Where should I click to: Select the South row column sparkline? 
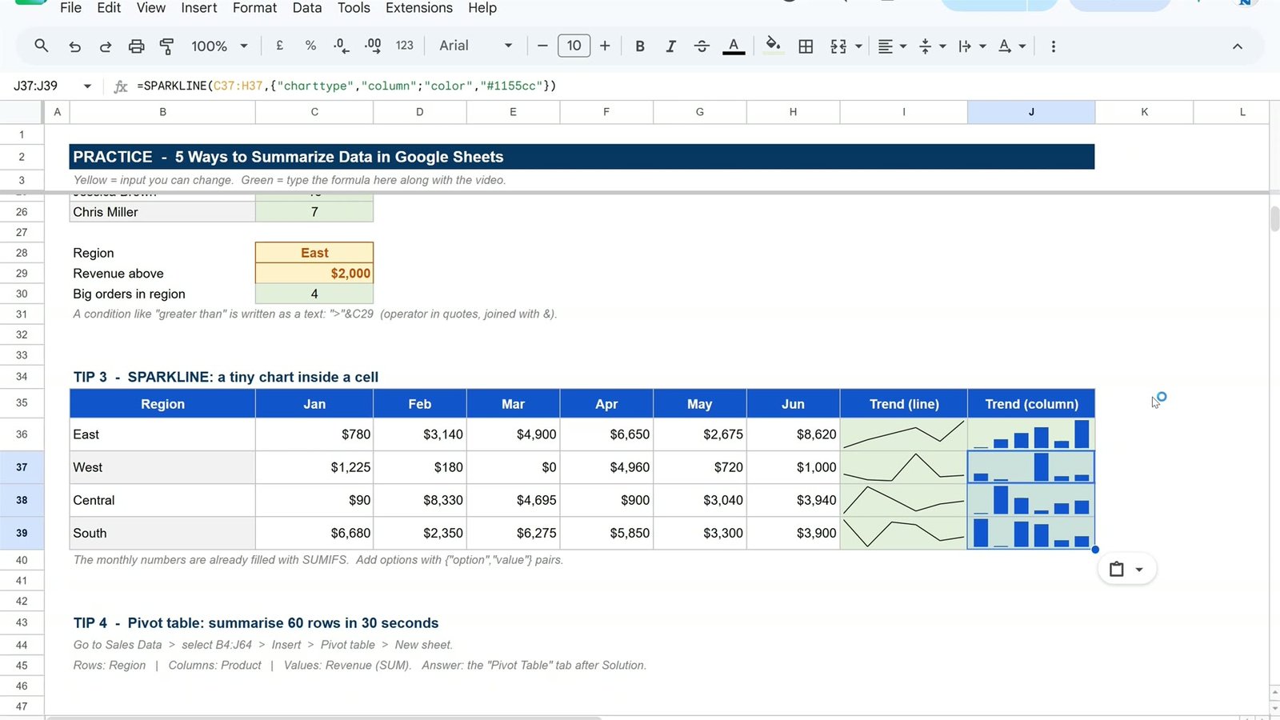pyautogui.click(x=1031, y=533)
